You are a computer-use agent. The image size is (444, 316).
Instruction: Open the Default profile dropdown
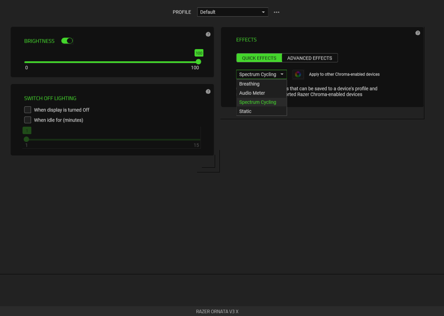233,12
